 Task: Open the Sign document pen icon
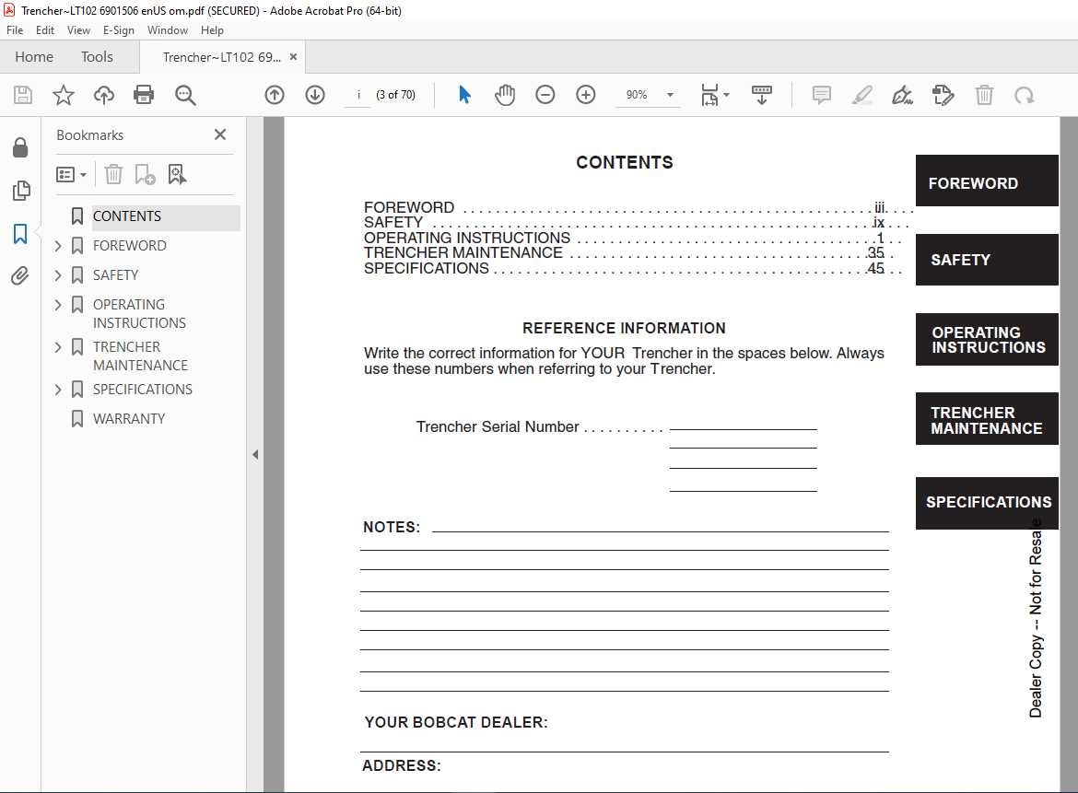coord(902,95)
